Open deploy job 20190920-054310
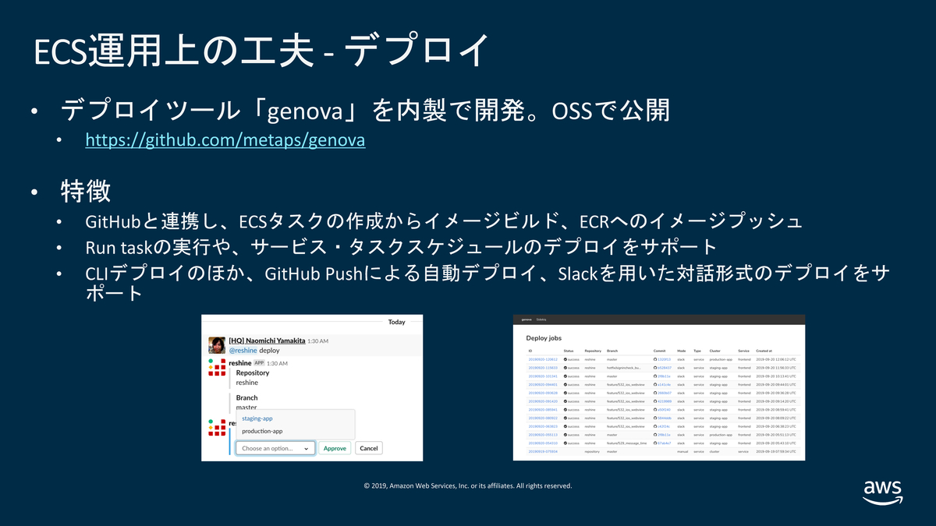The height and width of the screenshot is (526, 936). (543, 443)
